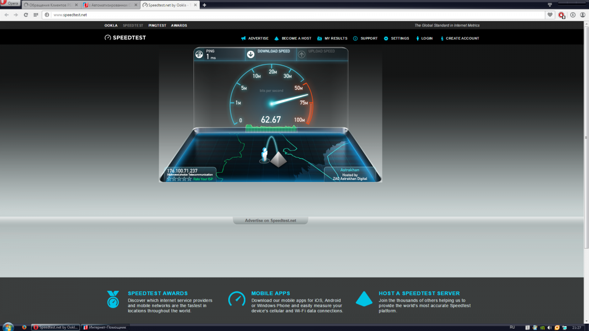Open the AWARDS top nav link
Image resolution: width=589 pixels, height=331 pixels.
click(x=179, y=25)
